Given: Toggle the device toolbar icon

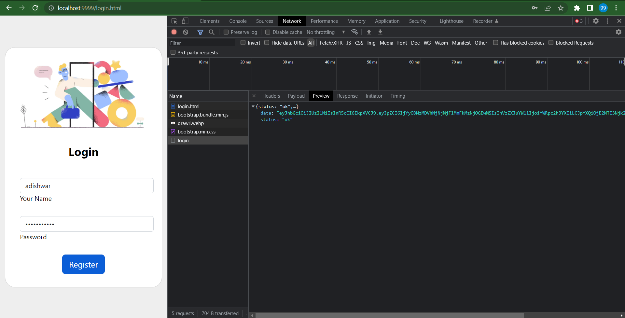Looking at the screenshot, I should pos(185,21).
